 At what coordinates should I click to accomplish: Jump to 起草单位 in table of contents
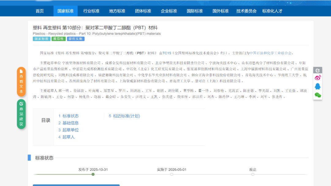click(70, 130)
